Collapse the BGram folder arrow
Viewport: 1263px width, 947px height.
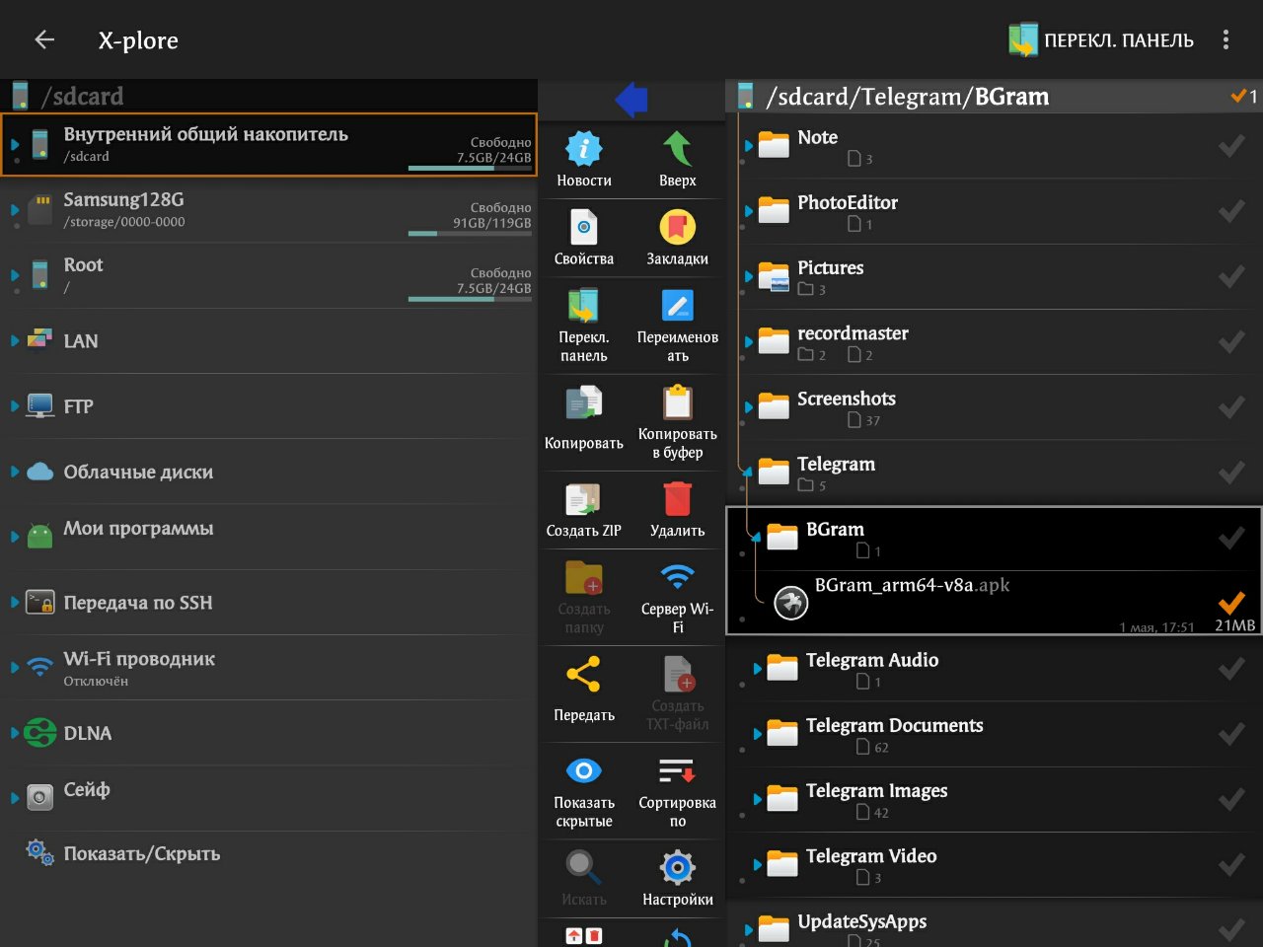tap(756, 537)
